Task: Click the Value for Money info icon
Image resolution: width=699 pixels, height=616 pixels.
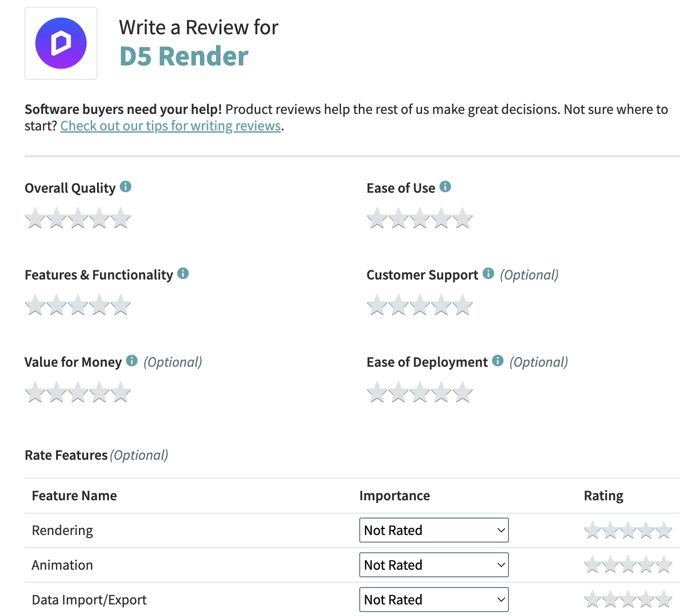Action: click(132, 361)
